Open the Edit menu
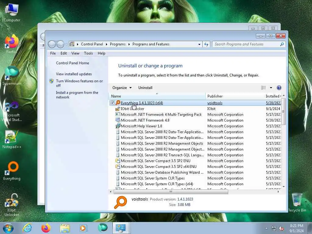The height and width of the screenshot is (234, 312). [64, 53]
